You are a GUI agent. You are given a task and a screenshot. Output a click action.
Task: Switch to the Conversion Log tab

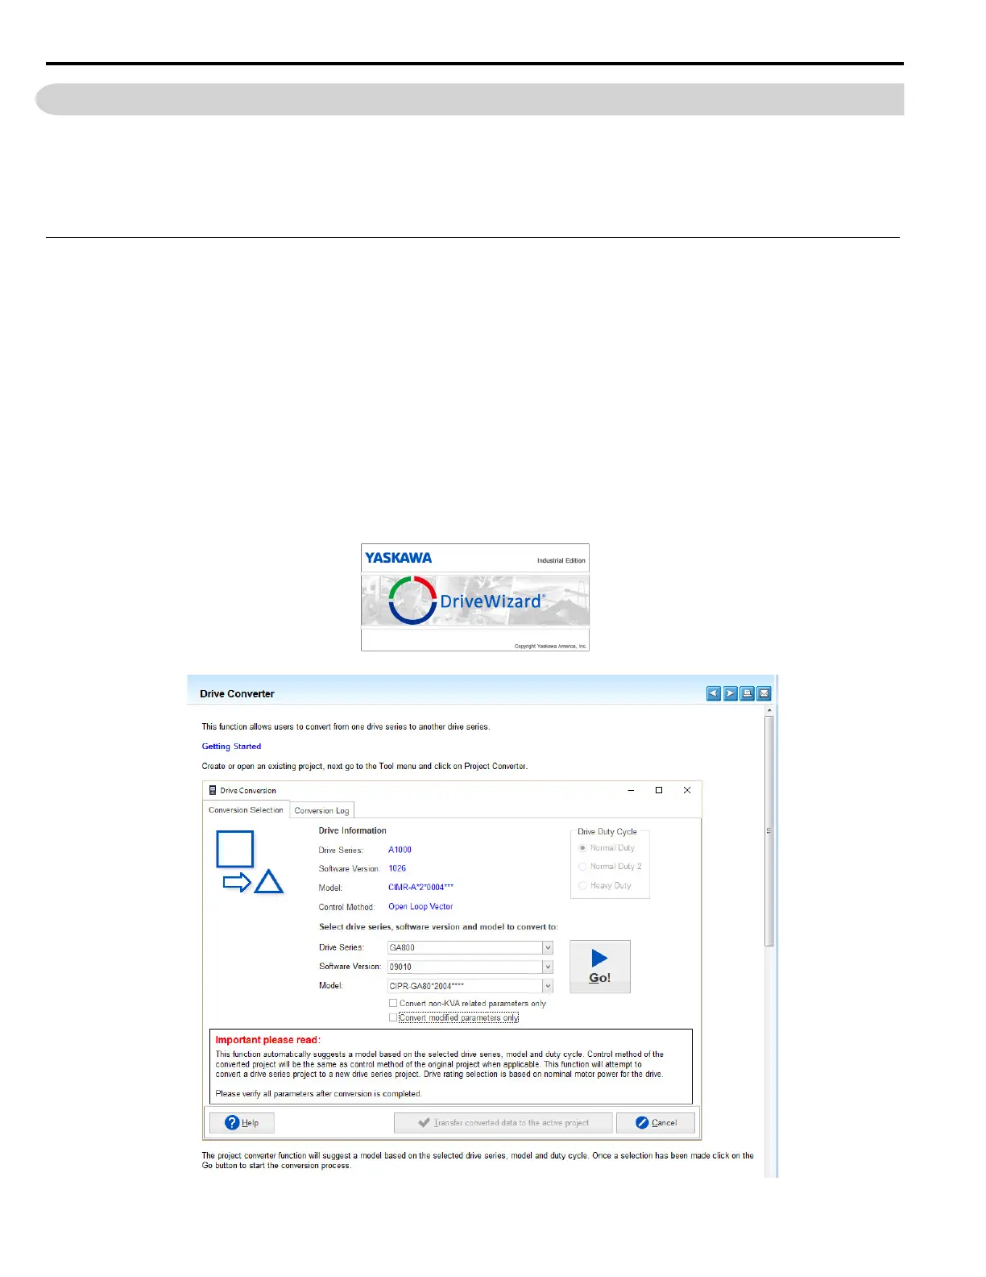[x=321, y=810]
